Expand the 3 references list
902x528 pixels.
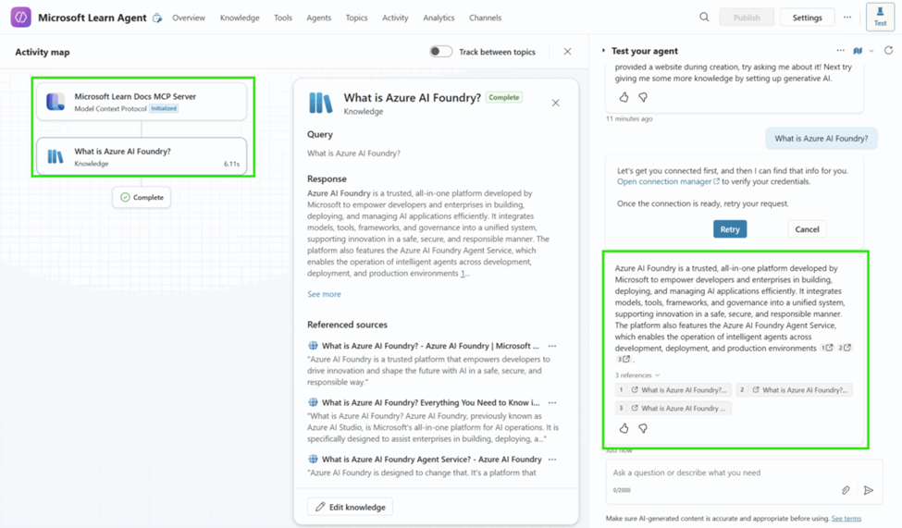coord(637,375)
